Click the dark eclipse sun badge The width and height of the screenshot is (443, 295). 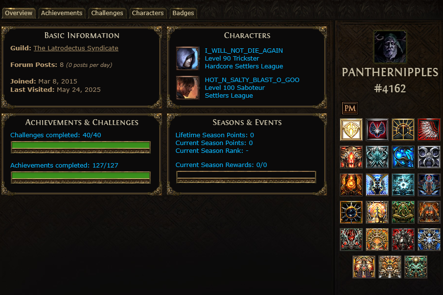click(351, 212)
